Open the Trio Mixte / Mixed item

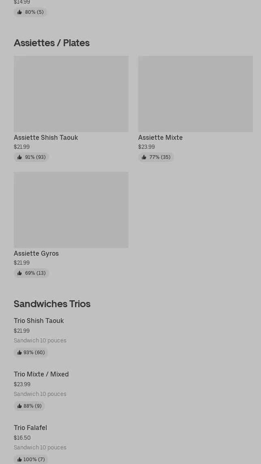pos(41,374)
